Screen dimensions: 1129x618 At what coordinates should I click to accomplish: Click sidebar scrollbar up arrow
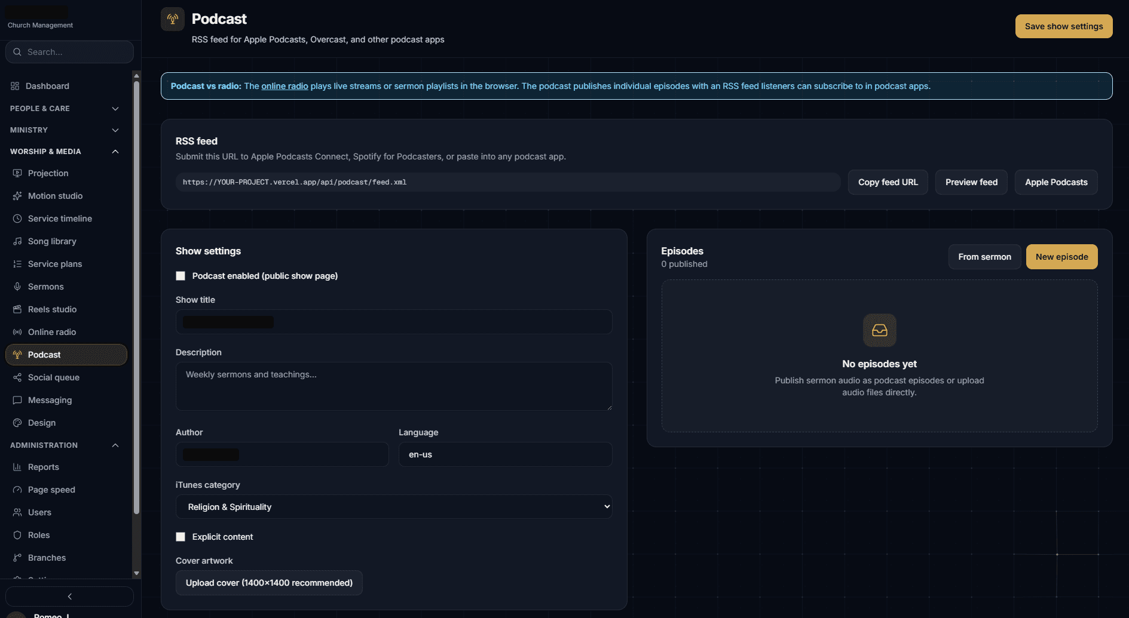136,76
